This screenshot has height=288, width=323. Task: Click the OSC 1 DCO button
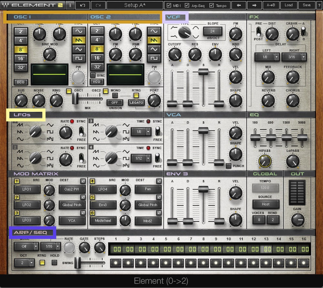click(x=21, y=82)
